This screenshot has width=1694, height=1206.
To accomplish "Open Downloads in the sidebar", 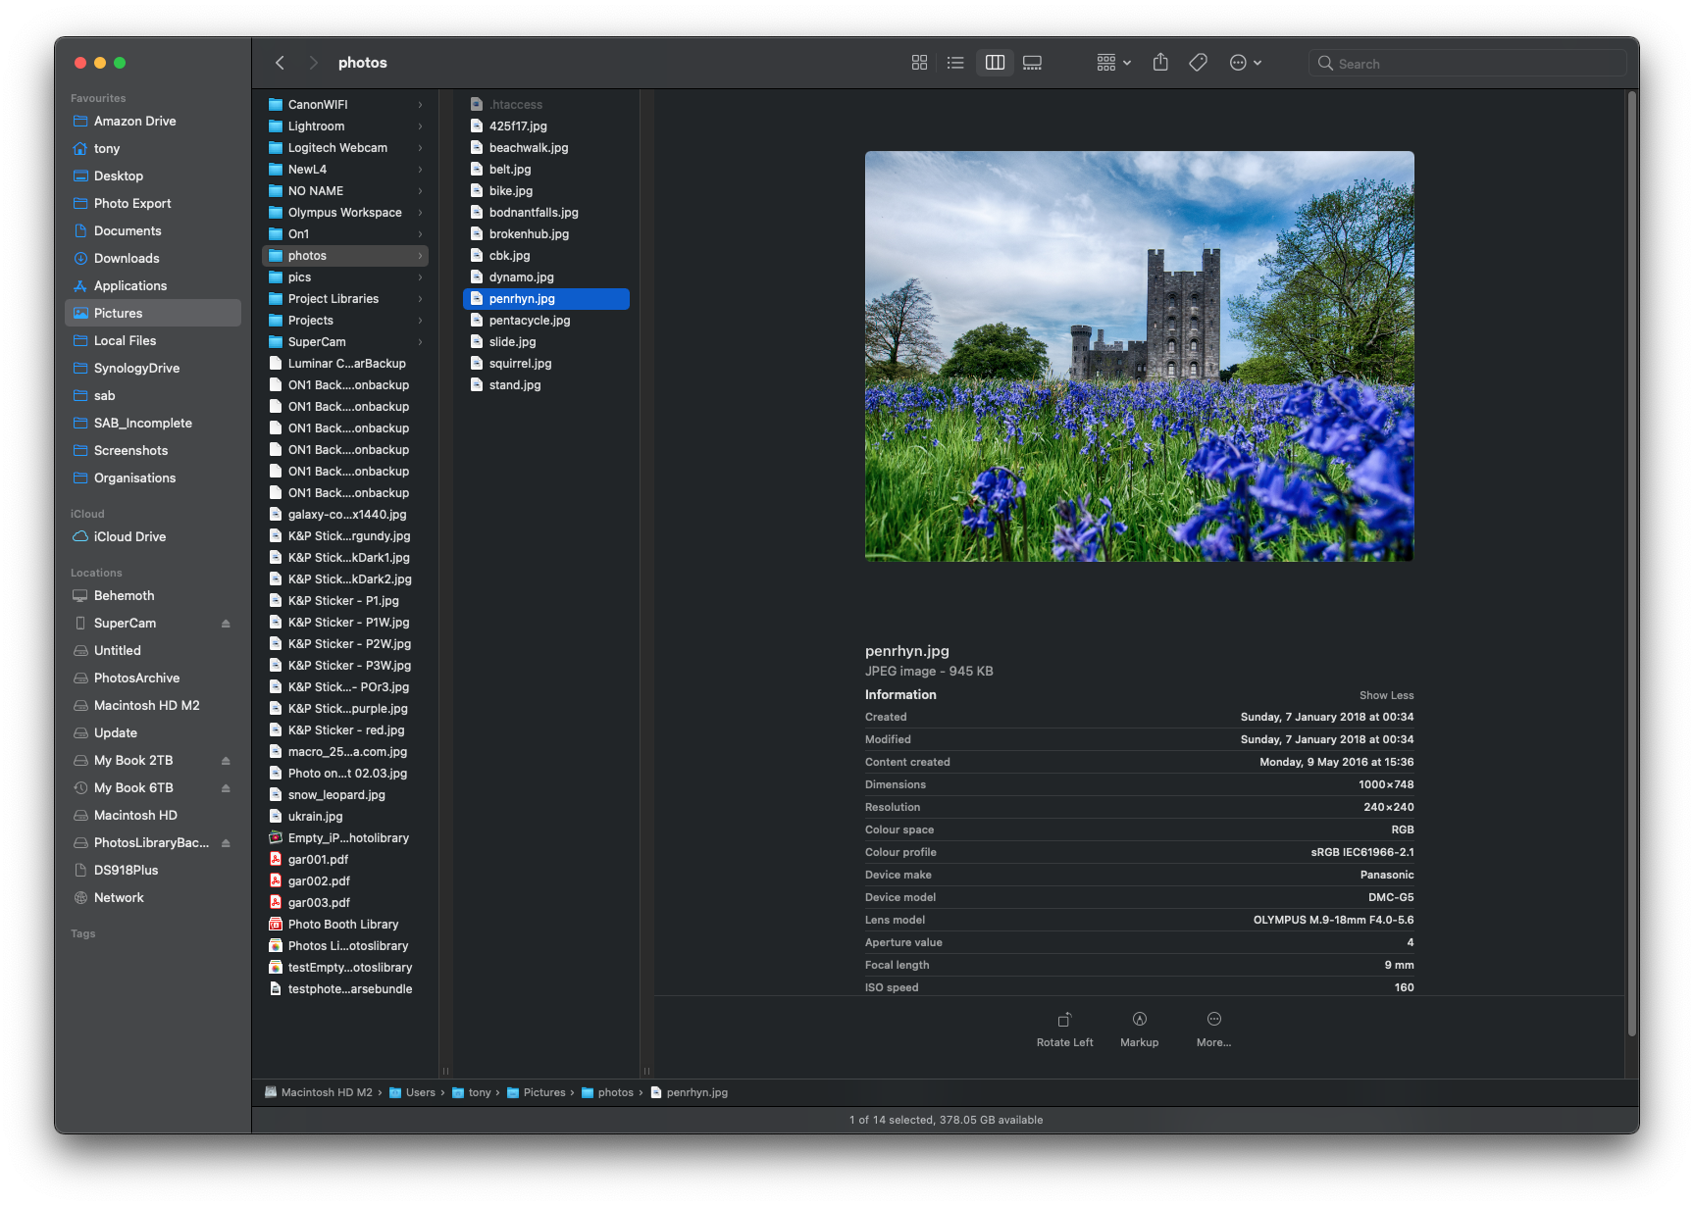I will click(x=127, y=259).
